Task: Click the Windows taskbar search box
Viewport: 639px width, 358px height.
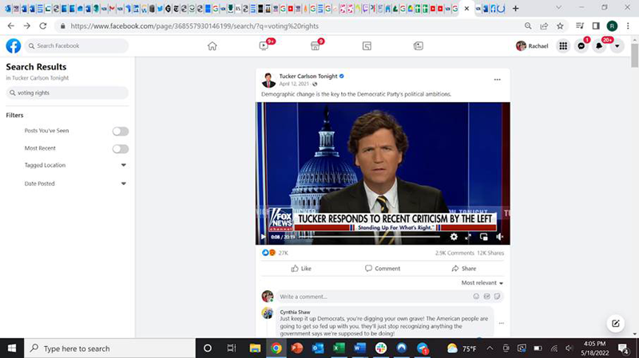Action: 110,348
